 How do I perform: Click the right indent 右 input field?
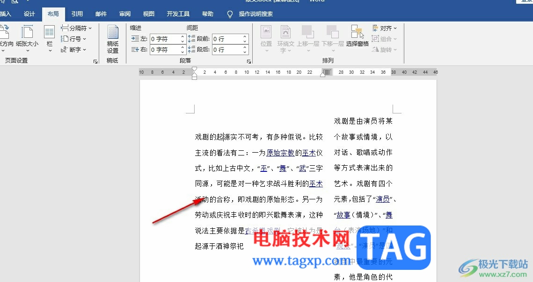tap(165, 49)
